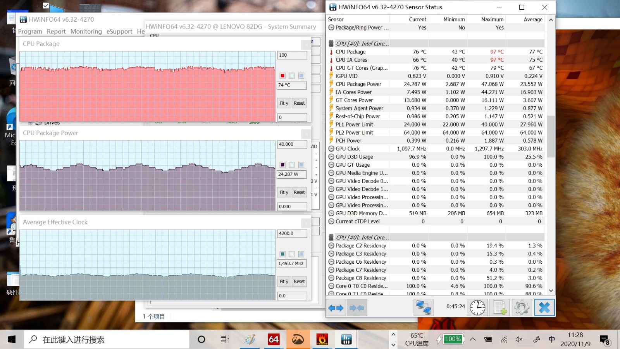The width and height of the screenshot is (620, 349).
Task: Show hidden tray icons chevron
Action: 473,339
